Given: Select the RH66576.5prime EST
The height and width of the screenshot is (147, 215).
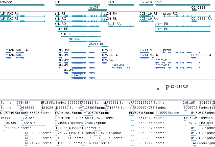Looking at the screenshot, I should pos(27,115).
